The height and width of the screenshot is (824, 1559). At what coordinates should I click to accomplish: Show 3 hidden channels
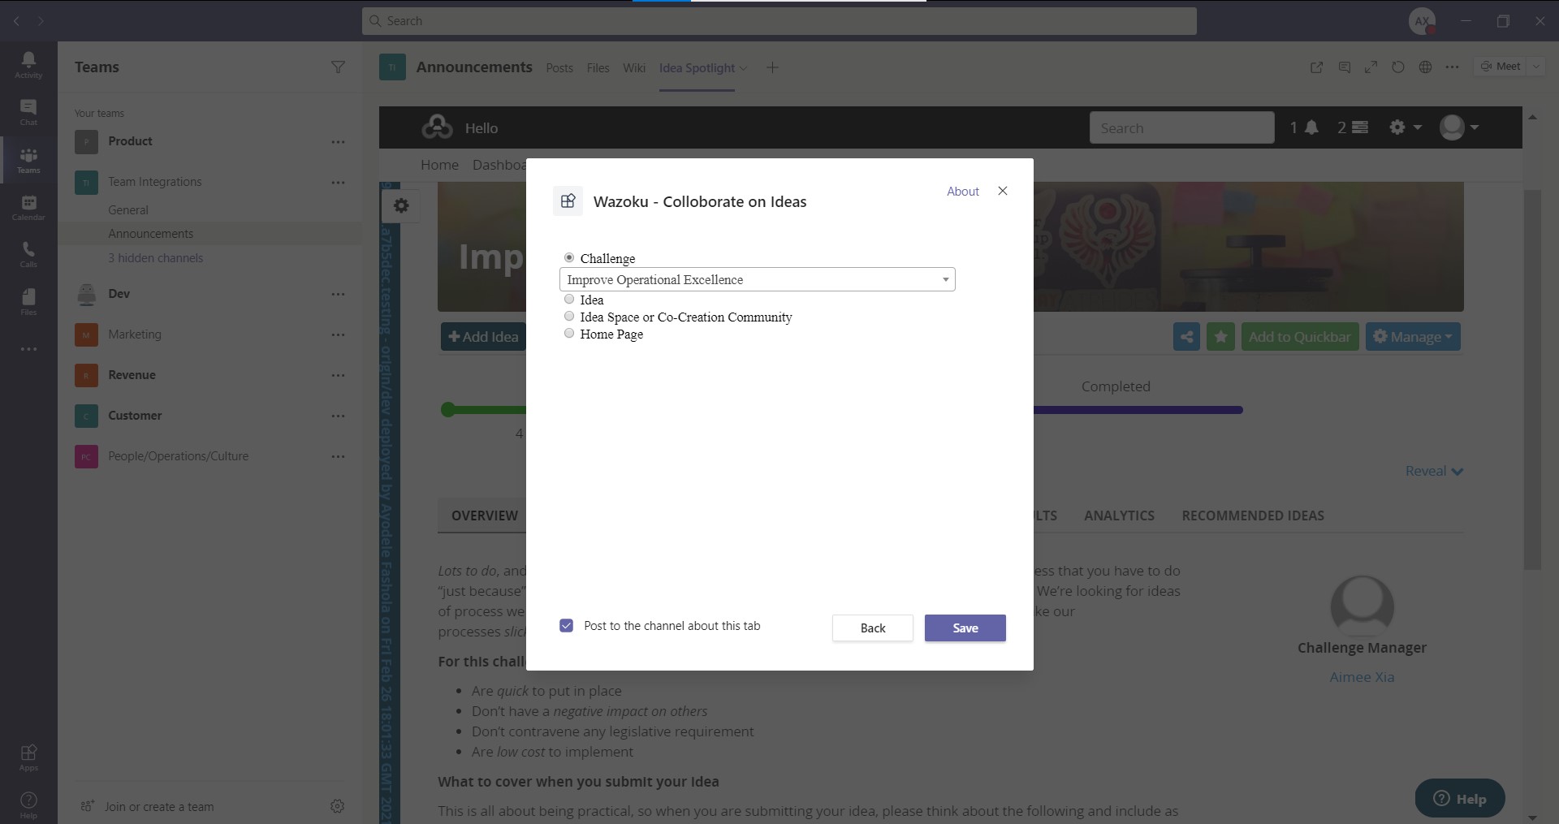click(x=156, y=258)
